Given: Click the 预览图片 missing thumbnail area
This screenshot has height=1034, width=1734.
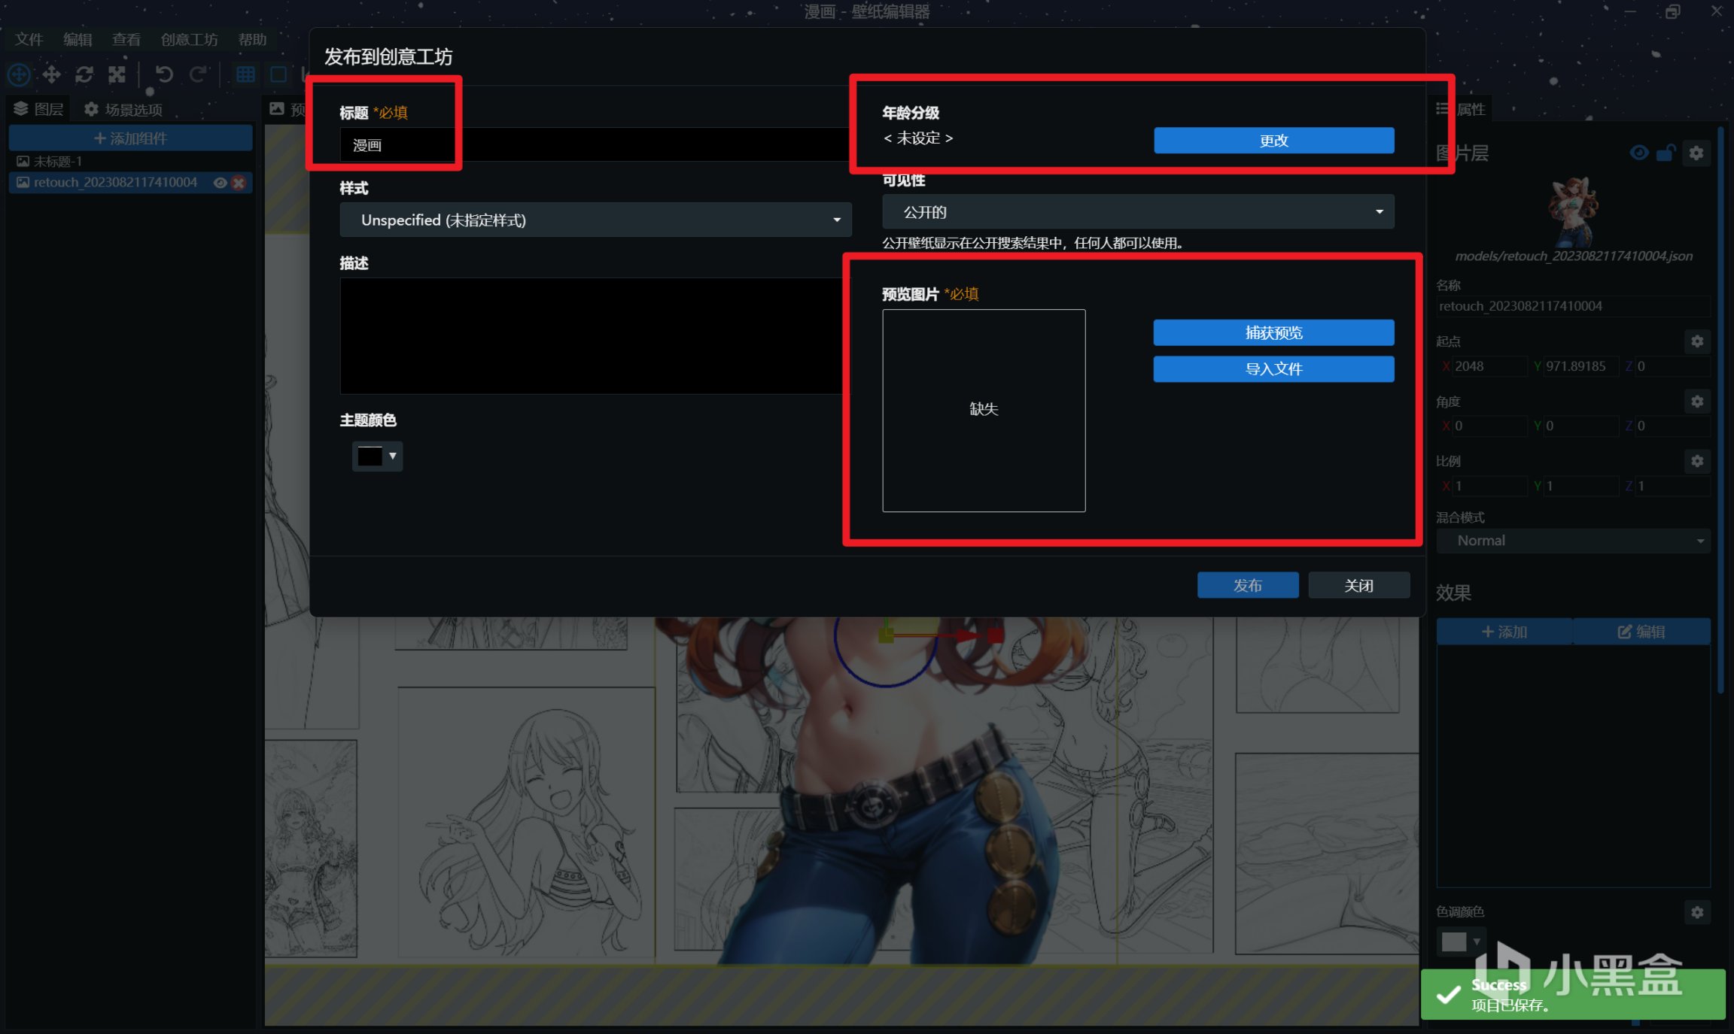Looking at the screenshot, I should click(984, 410).
